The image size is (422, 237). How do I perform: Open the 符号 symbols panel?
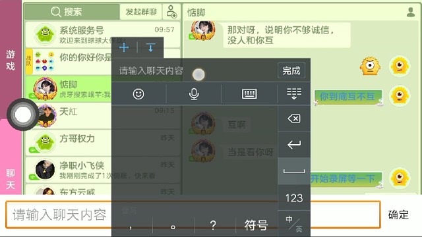click(x=256, y=225)
